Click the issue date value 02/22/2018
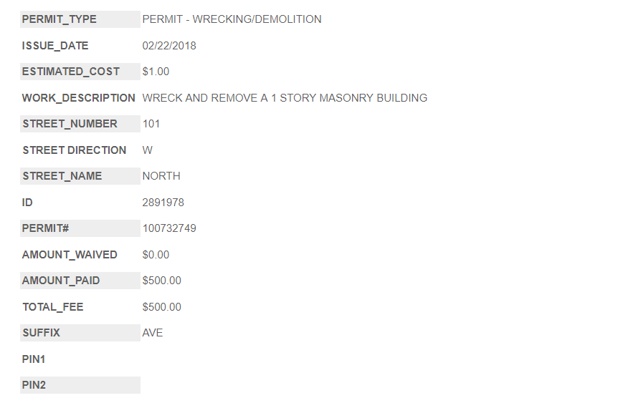Viewport: 618px width, 398px height. [x=169, y=46]
